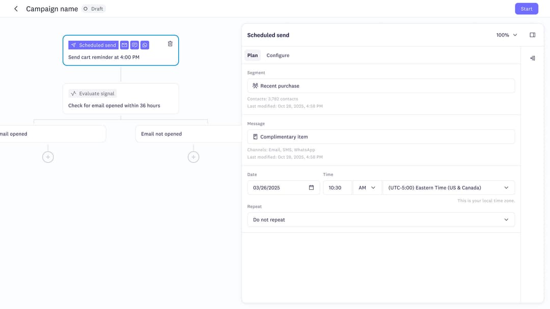Screen dimensions: 550x309
Task: Select the WhatsApp channel icon on Scheduled send node
Action: [x=144, y=45]
